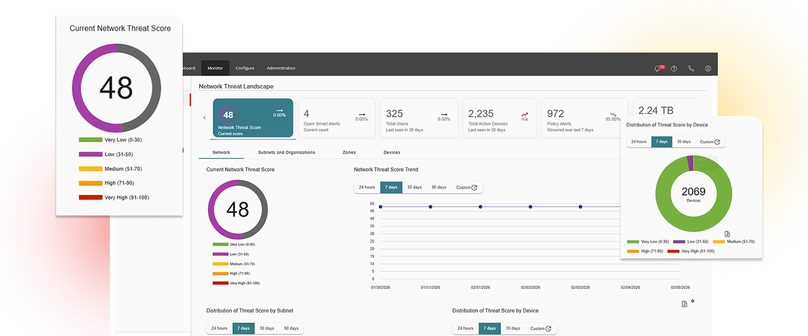Select 24 hours range for Threat Score Trend
This screenshot has width=808, height=336.
(x=366, y=187)
